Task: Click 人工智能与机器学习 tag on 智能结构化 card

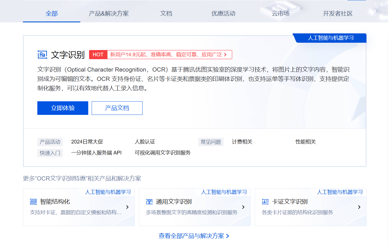Action: click(108, 192)
